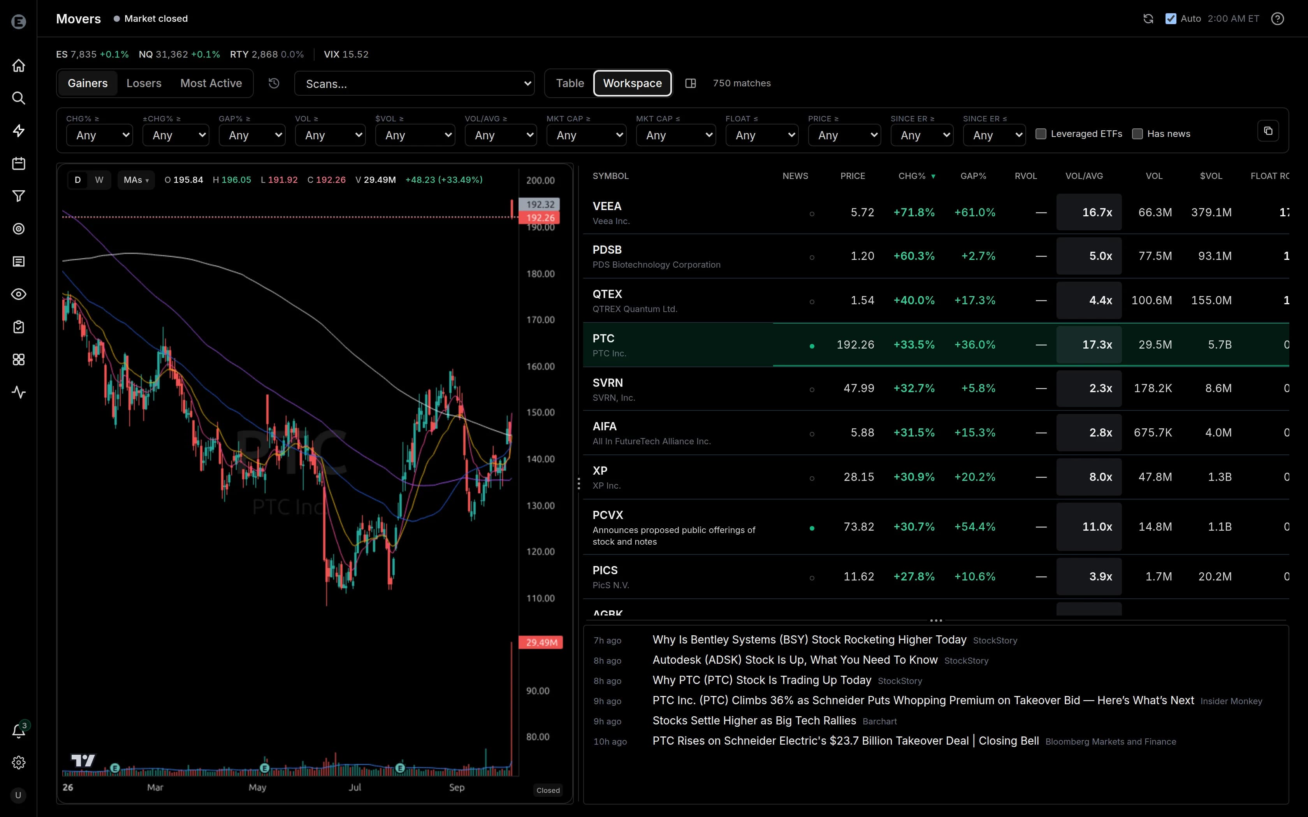Enable the Has news checkbox

(1137, 133)
